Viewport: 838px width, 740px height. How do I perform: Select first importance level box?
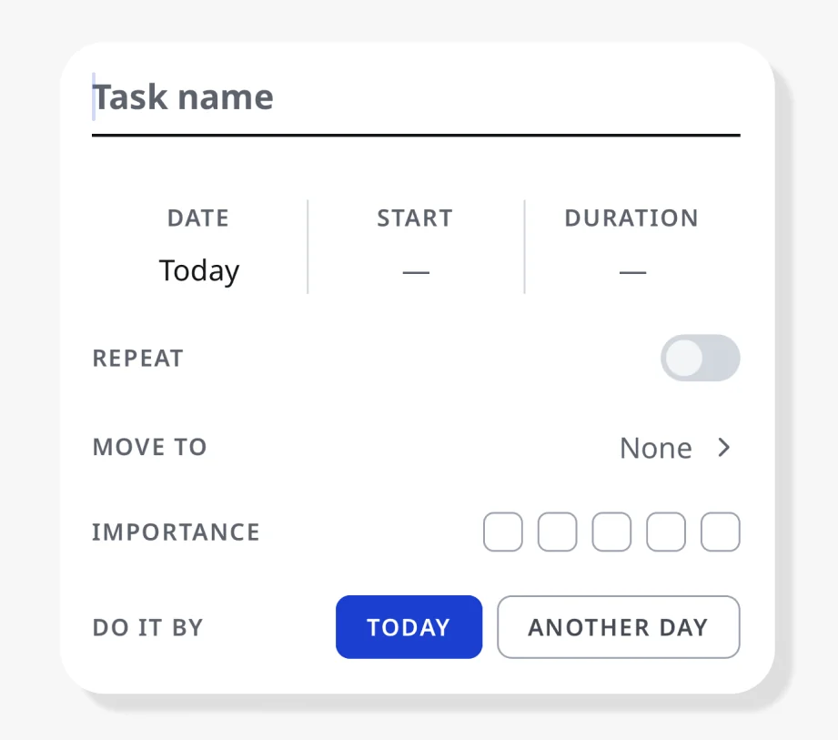pos(503,532)
